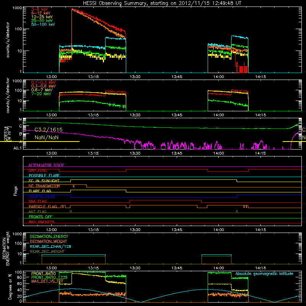
Task: Click the C3.2/1615 flare annotation
Action: [49, 130]
